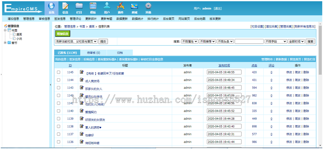Open the 全部时间 dropdown
Image resolution: width=323 pixels, height=149 pixels.
click(296, 41)
